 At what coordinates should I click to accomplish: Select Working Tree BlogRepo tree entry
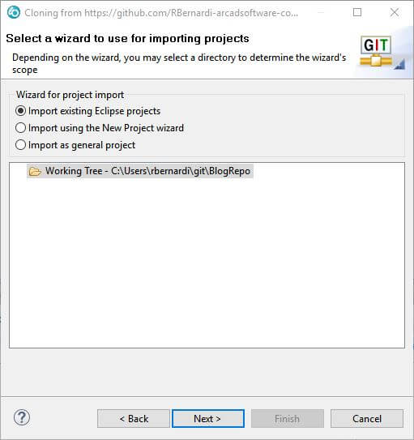point(140,171)
